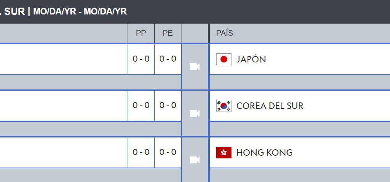Click the Hong Kong flag icon
The image size is (390, 182).
[224, 153]
